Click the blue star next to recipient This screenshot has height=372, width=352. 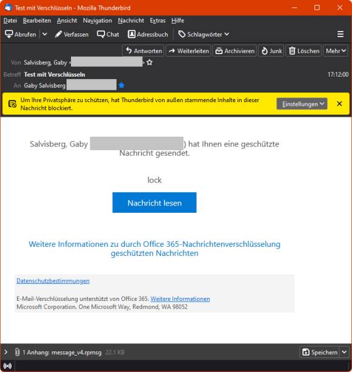click(x=121, y=85)
